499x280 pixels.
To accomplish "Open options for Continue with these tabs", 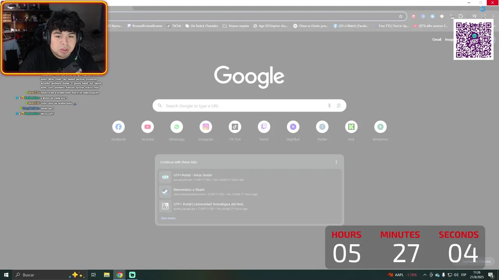I will pyautogui.click(x=336, y=162).
